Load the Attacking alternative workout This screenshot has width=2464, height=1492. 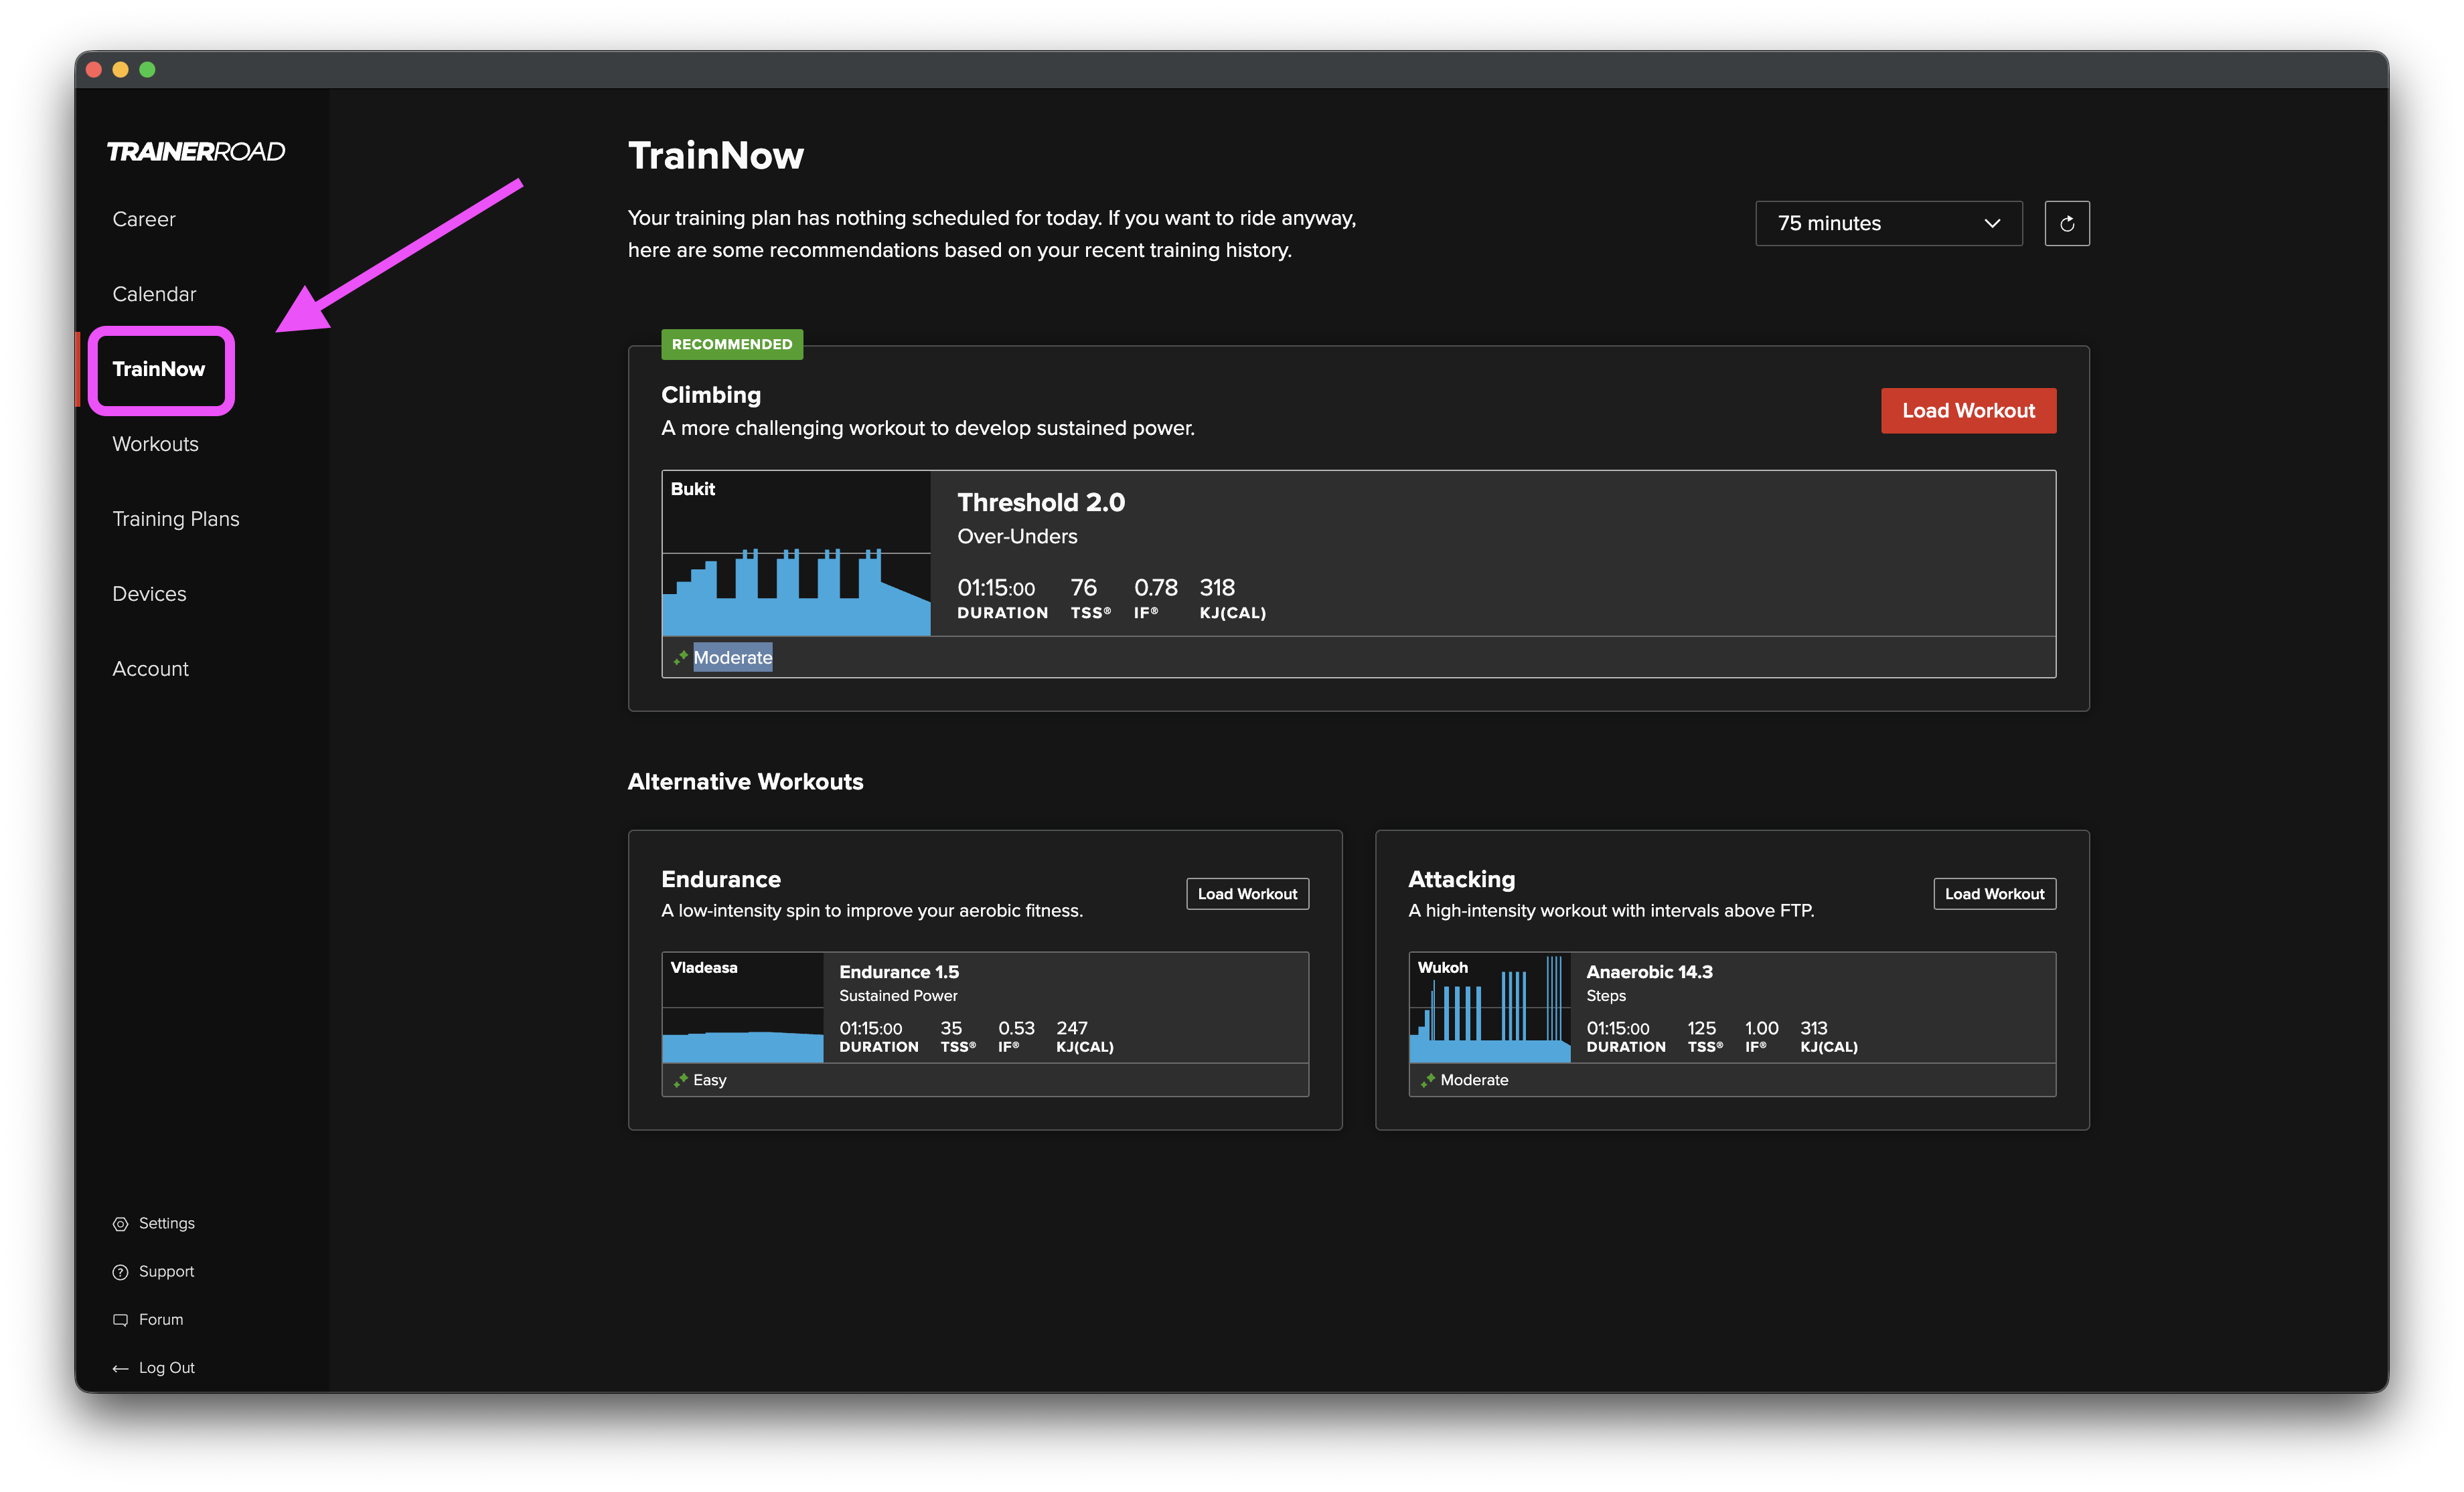click(x=1994, y=893)
